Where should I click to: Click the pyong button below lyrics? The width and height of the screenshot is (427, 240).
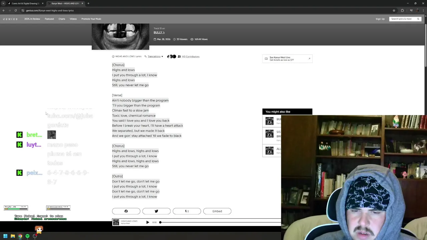(x=187, y=211)
